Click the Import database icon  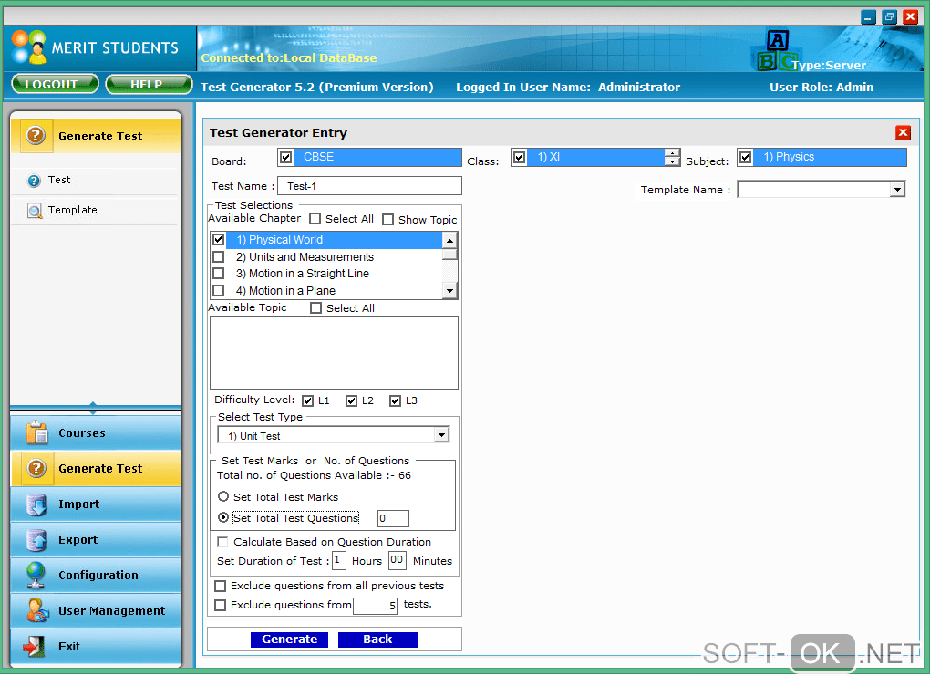pos(36,504)
